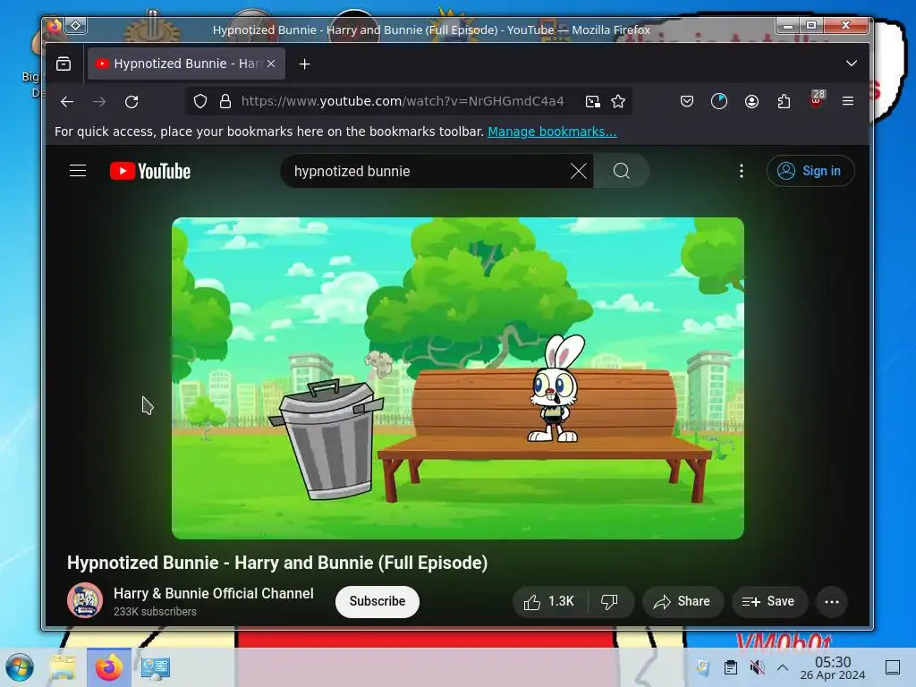Run search with magnifier button

pos(622,171)
